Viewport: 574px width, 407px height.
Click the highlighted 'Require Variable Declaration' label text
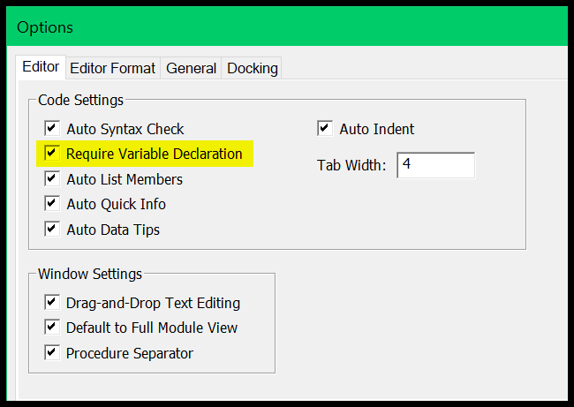[155, 154]
